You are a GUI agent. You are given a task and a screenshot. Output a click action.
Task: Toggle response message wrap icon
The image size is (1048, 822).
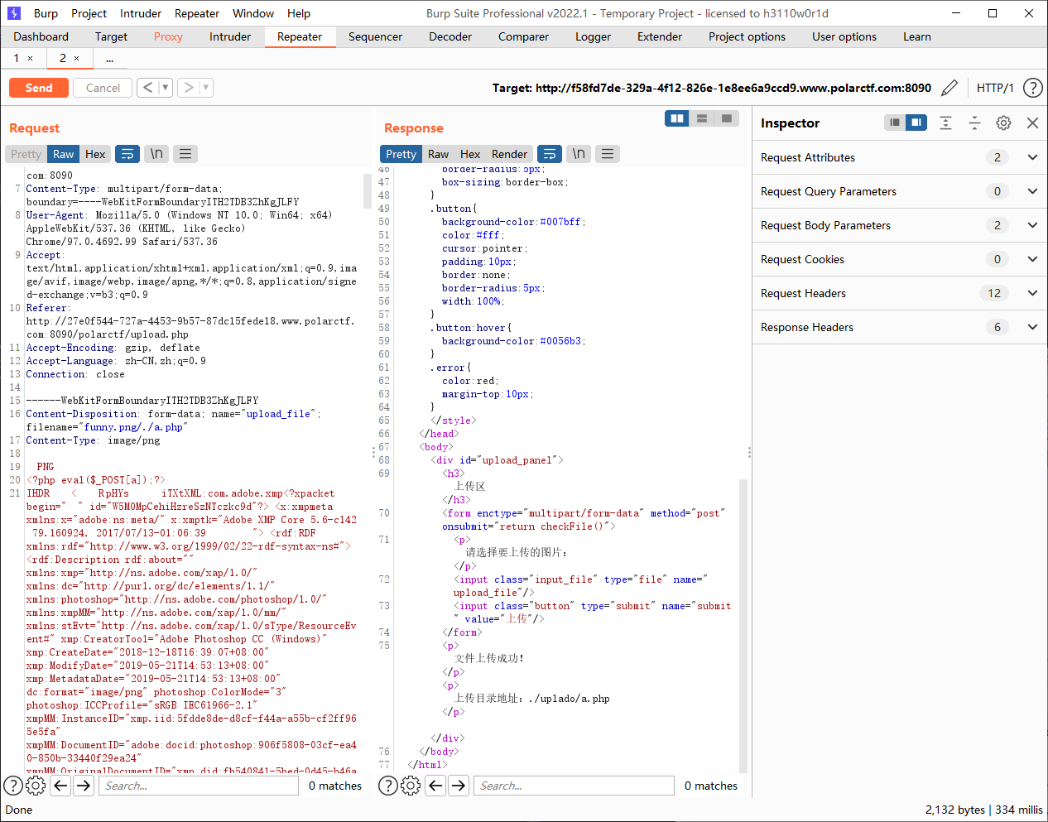point(550,154)
